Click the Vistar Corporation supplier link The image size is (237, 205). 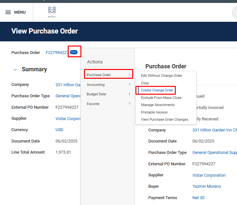pyautogui.click(x=209, y=175)
